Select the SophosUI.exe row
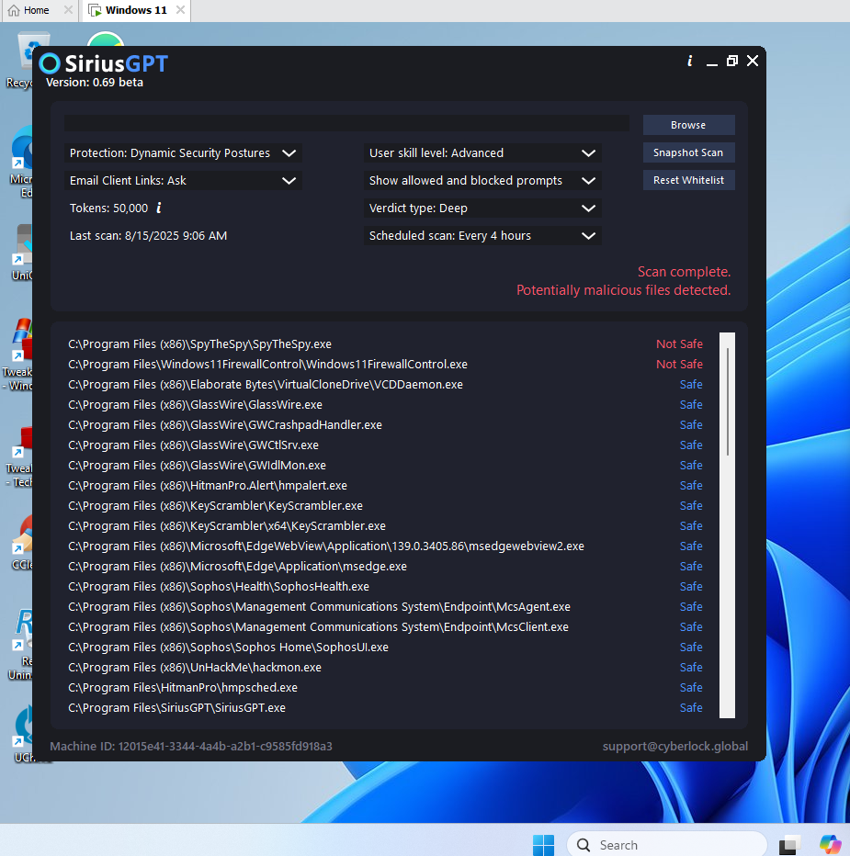The image size is (850, 856). [x=385, y=647]
